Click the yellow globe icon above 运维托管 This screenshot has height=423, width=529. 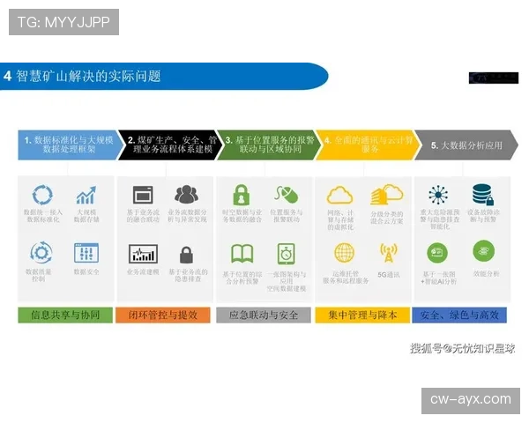click(x=344, y=252)
